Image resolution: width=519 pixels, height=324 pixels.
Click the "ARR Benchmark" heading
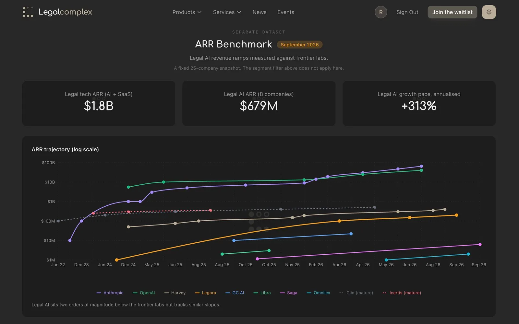click(x=234, y=44)
